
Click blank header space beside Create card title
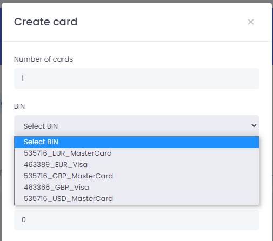[162, 22]
